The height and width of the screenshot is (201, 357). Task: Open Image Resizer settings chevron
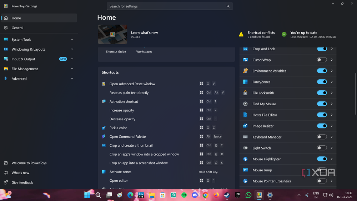[x=332, y=126]
